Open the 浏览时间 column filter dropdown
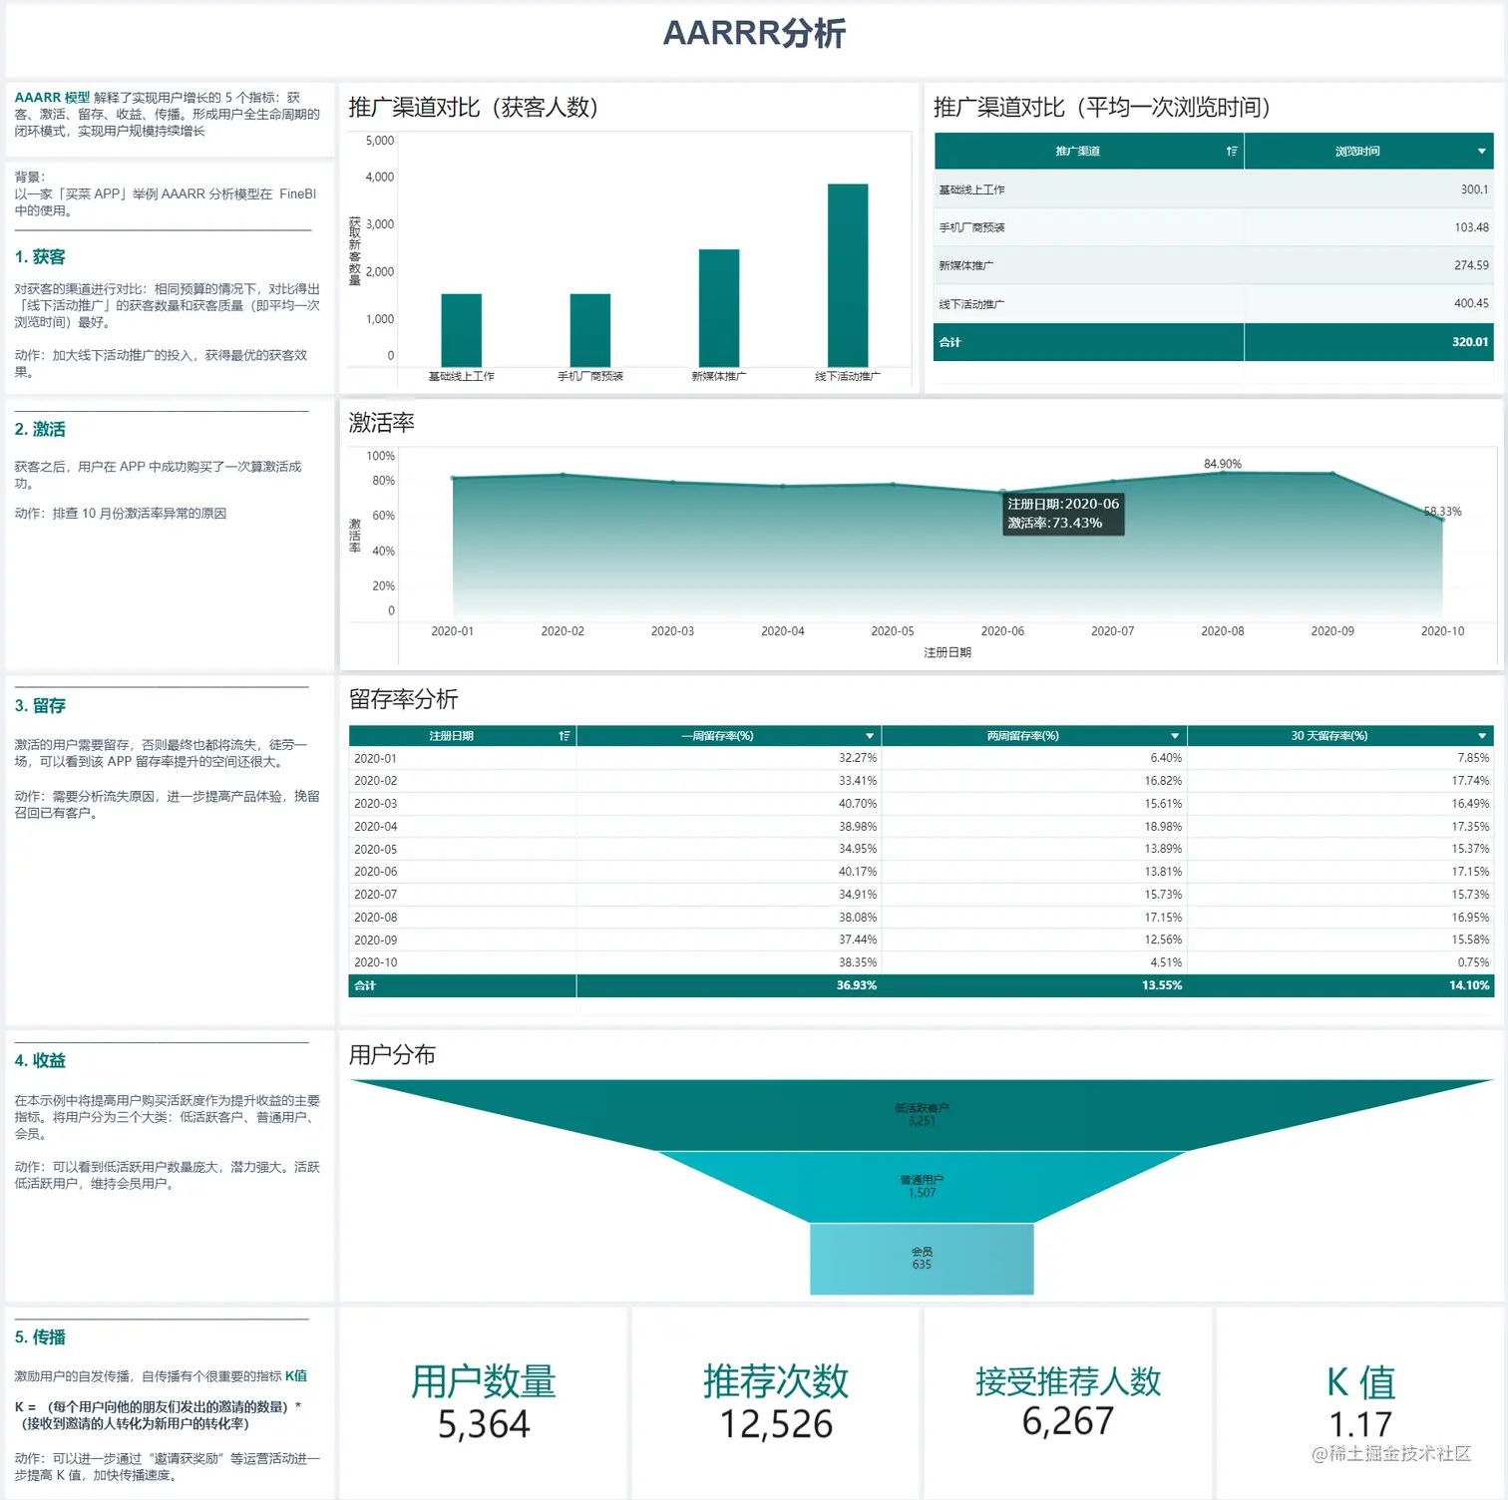The width and height of the screenshot is (1508, 1500). point(1480,151)
